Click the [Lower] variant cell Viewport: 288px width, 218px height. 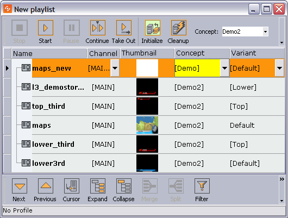[243, 88]
